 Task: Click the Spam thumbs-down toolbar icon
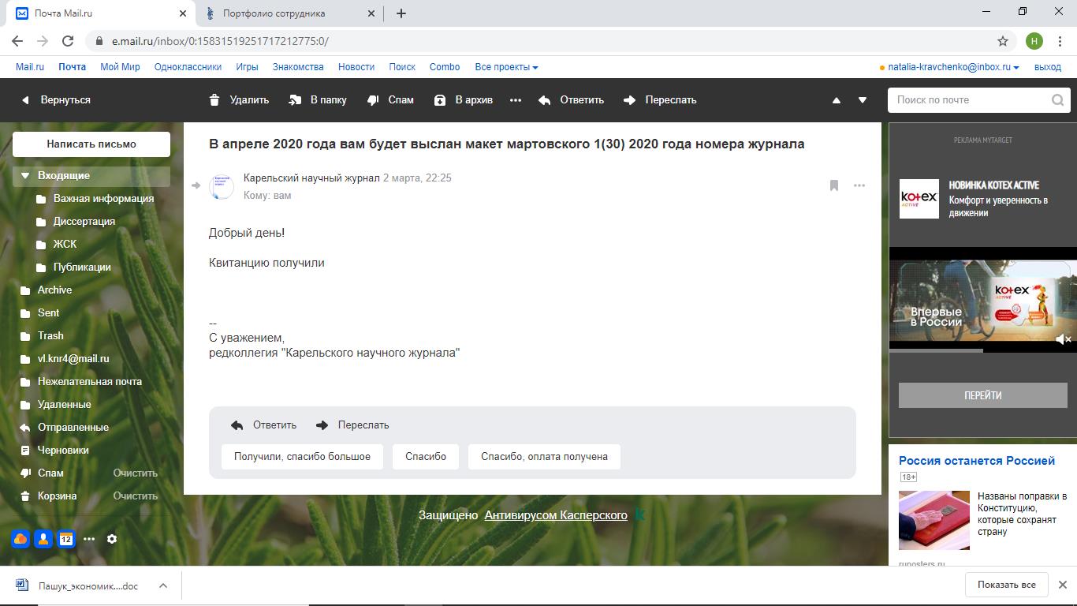pos(373,100)
